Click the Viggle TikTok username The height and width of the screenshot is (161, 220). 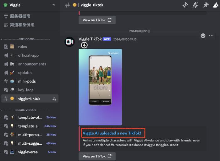[x=90, y=39]
